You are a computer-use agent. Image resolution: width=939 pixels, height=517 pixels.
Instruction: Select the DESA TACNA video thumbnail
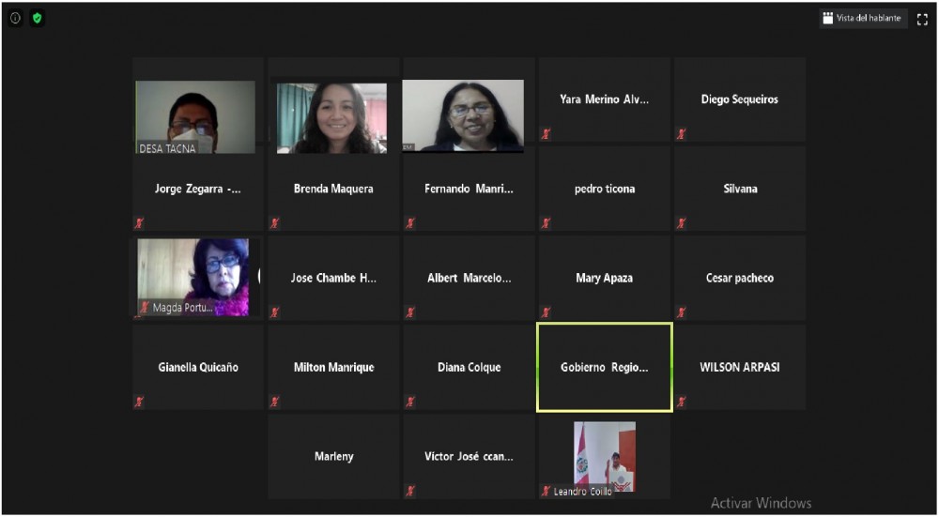(x=195, y=116)
